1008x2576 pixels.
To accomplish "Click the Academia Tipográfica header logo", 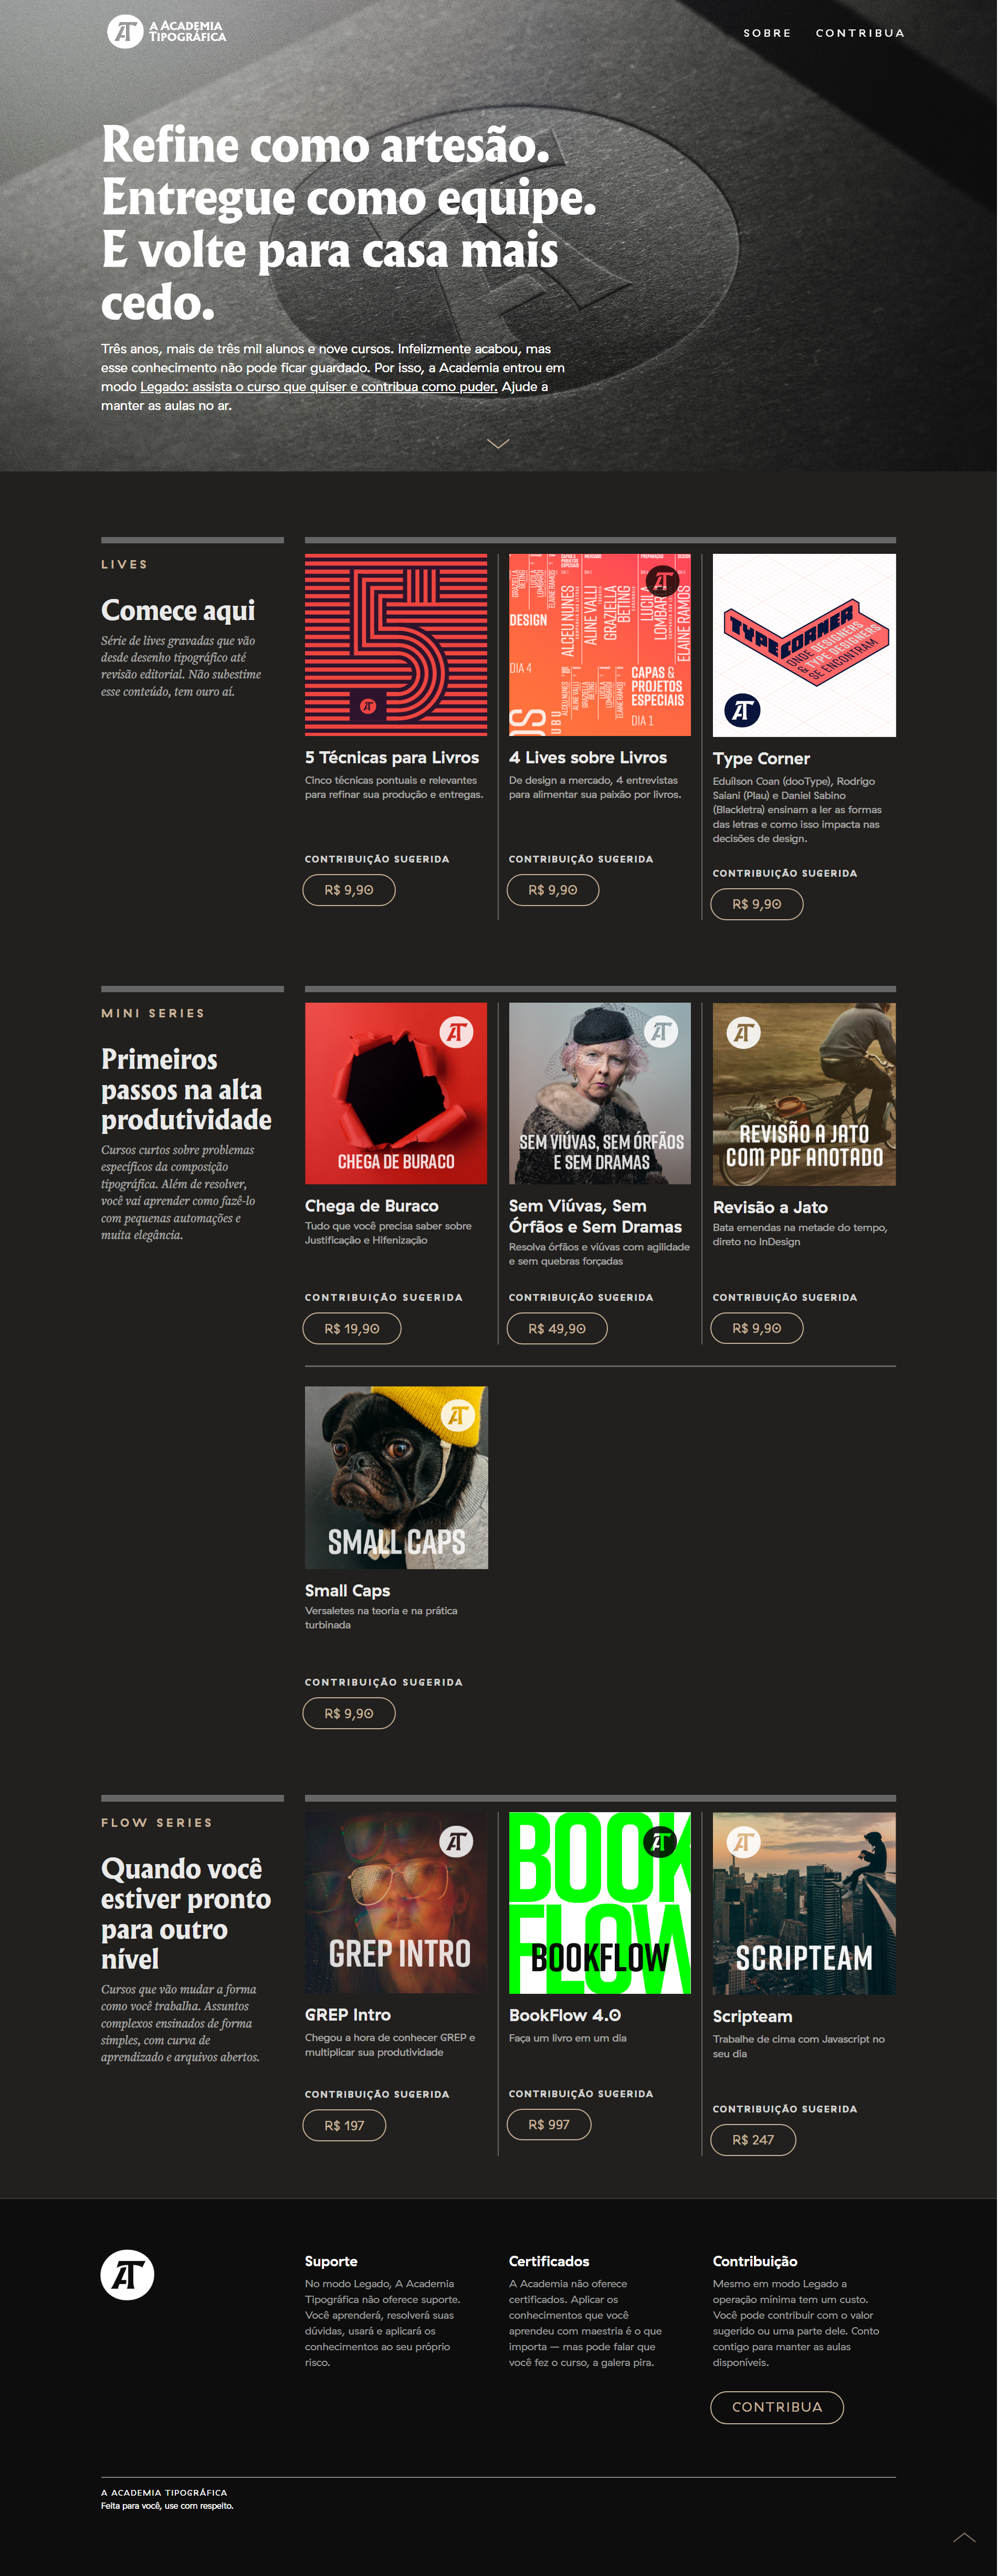I will coord(167,31).
